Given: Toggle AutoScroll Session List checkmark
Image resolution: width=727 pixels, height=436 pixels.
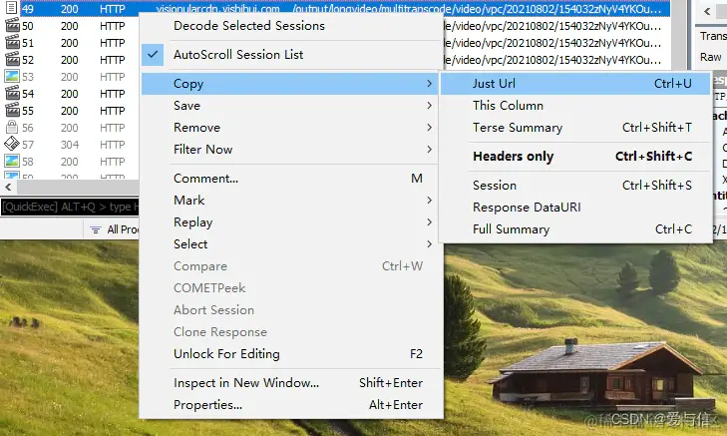Looking at the screenshot, I should [x=153, y=55].
